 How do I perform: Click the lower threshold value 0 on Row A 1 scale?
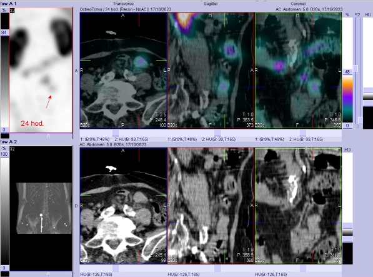[4, 130]
